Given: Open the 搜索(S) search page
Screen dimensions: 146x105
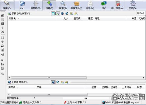Looking at the screenshot, I should [x=63, y=5].
